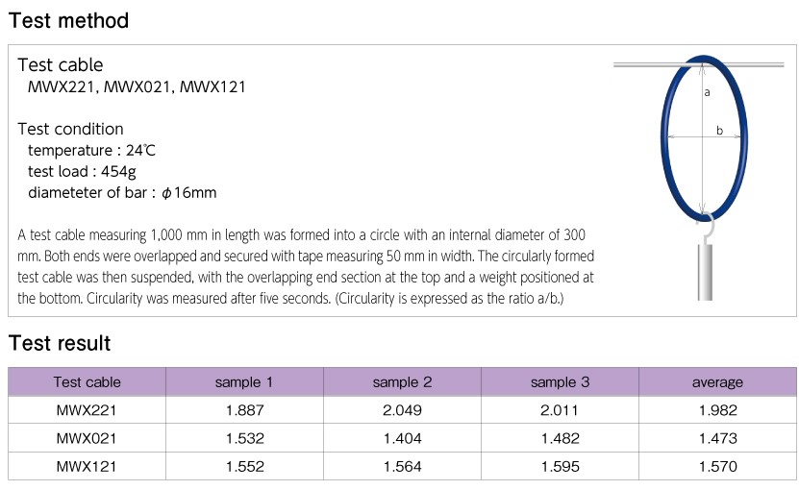Select the 'sample 3' column header

click(x=560, y=382)
